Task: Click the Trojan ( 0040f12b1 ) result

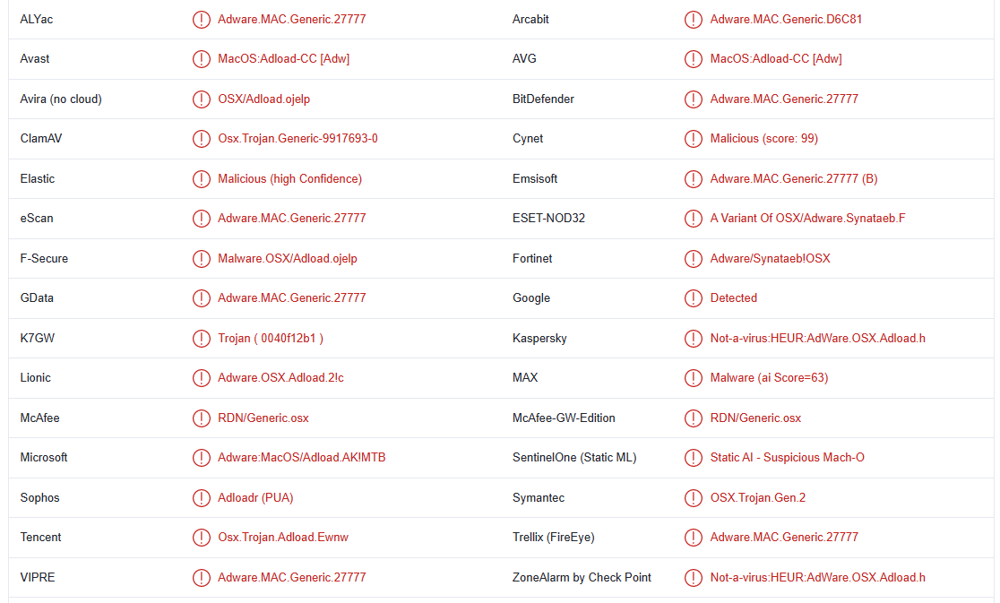Action: tap(271, 339)
